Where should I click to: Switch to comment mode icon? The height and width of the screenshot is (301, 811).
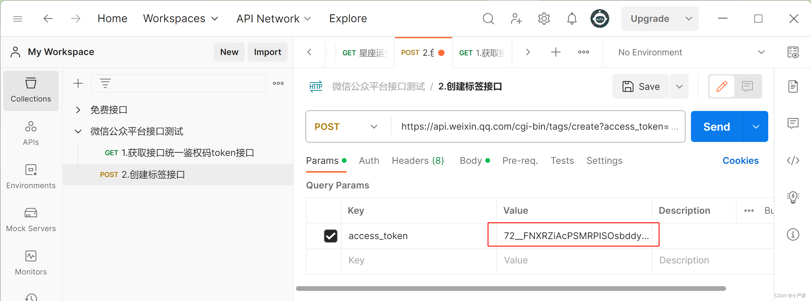click(747, 86)
